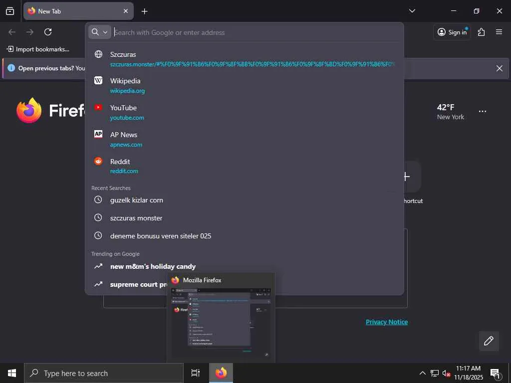Click the YouTube play favicon
The height and width of the screenshot is (383, 511).
tap(98, 107)
